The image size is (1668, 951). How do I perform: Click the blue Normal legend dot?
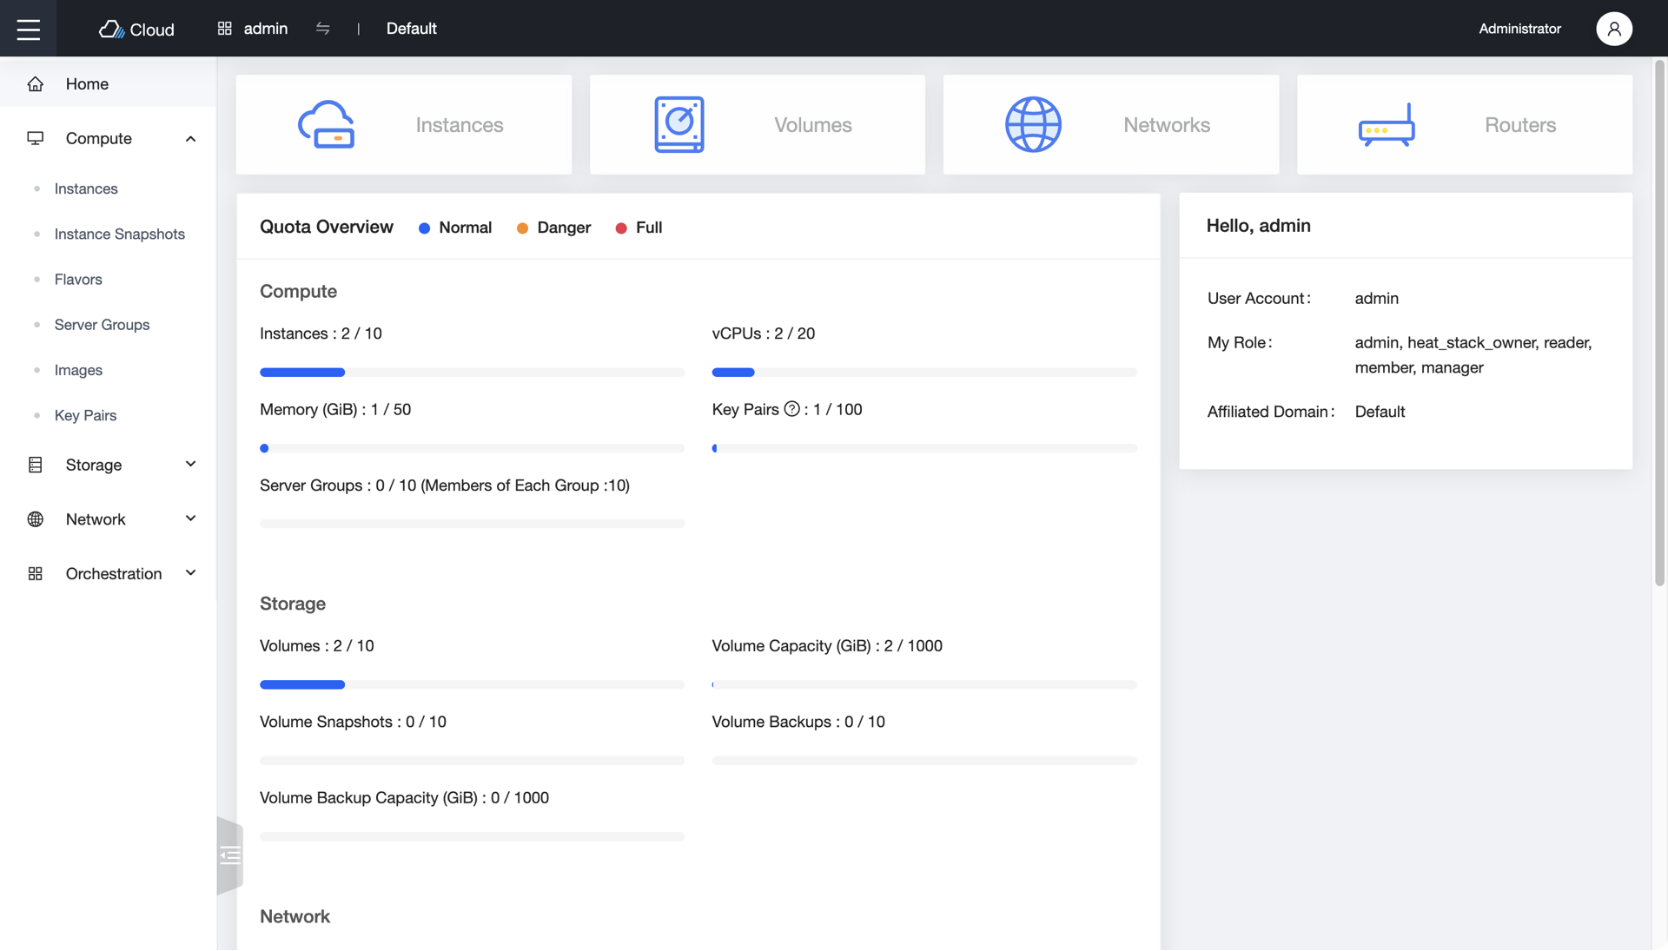click(424, 228)
